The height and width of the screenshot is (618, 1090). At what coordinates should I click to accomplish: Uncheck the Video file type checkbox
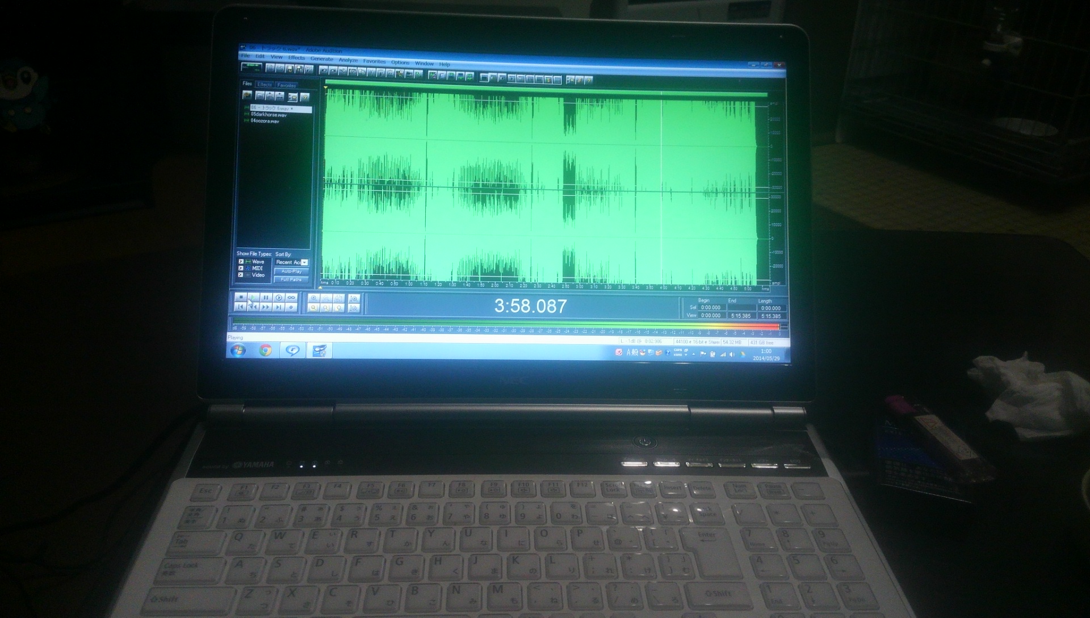pos(241,275)
